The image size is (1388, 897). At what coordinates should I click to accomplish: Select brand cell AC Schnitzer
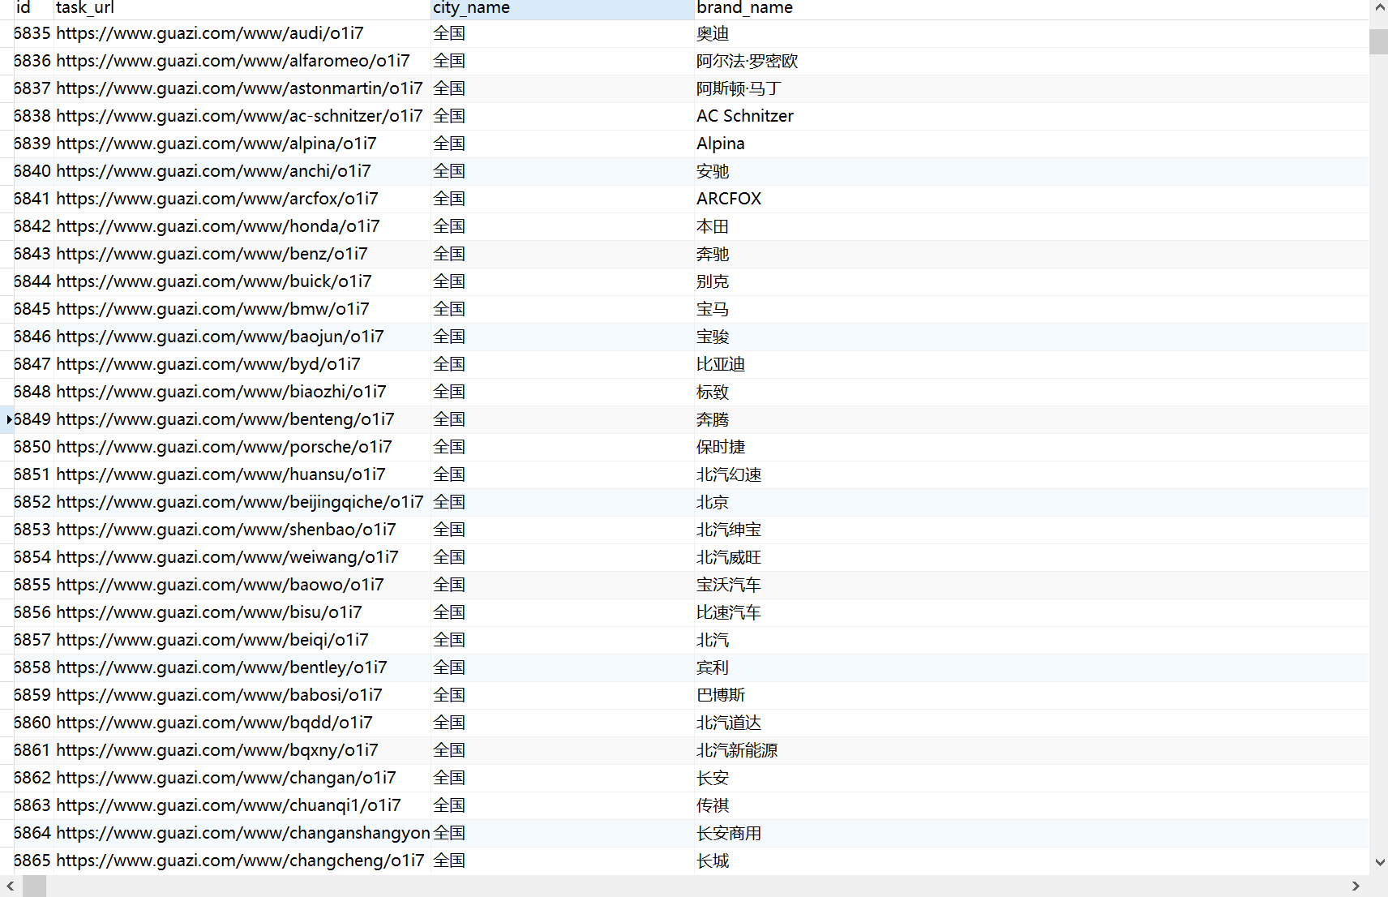click(1031, 116)
